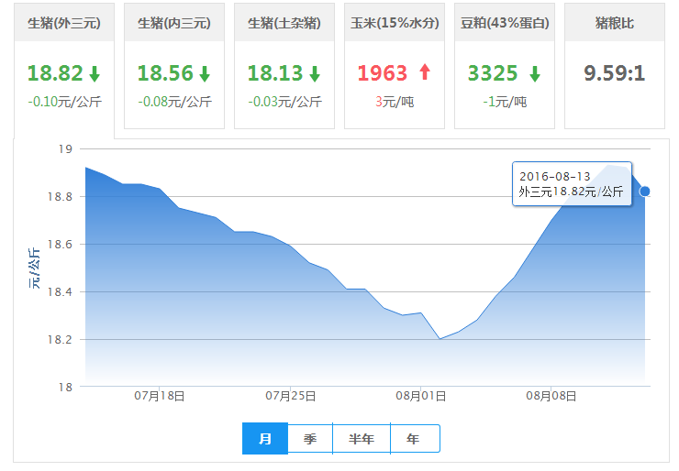Switch chart to 年 range
The width and height of the screenshot is (679, 471).
[414, 439]
